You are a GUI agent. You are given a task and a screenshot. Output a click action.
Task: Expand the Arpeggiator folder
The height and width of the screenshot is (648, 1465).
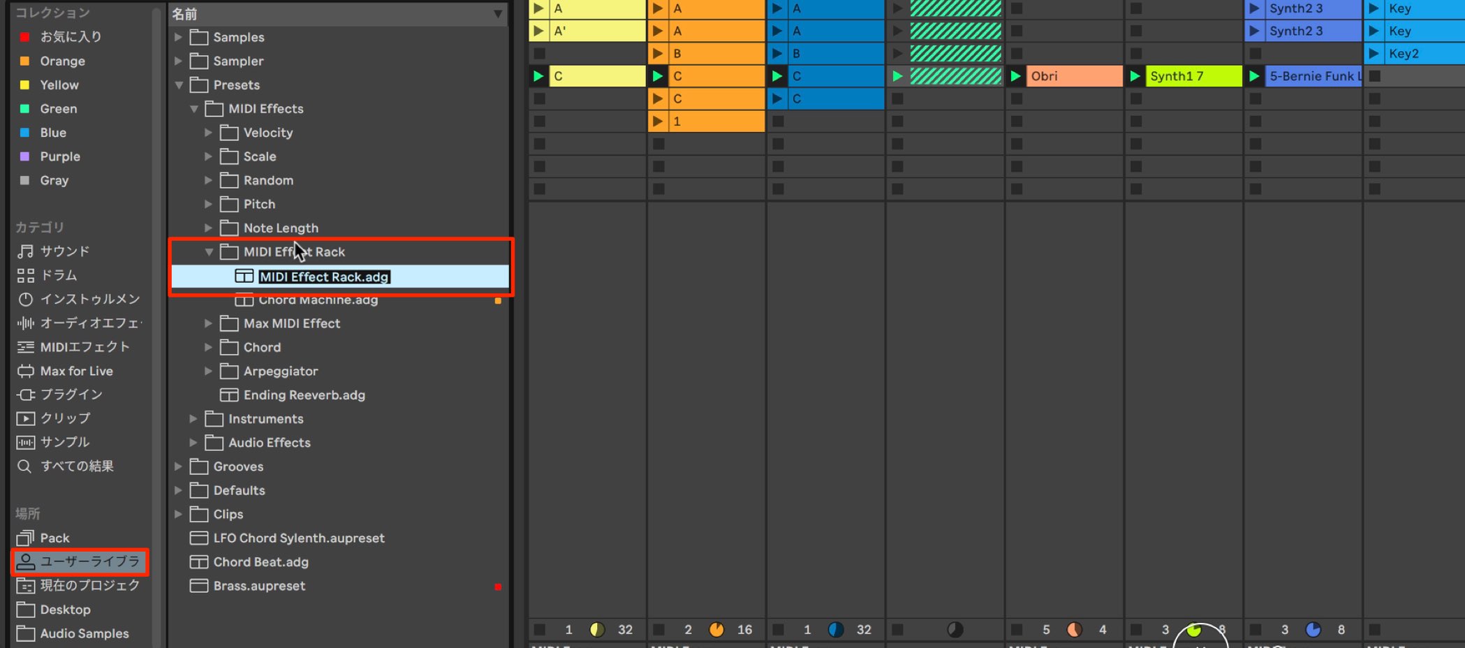pos(208,371)
